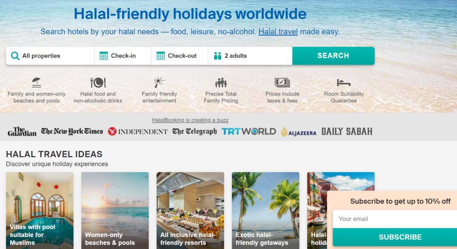
Task: Click the two adults people icon
Action: pos(217,56)
